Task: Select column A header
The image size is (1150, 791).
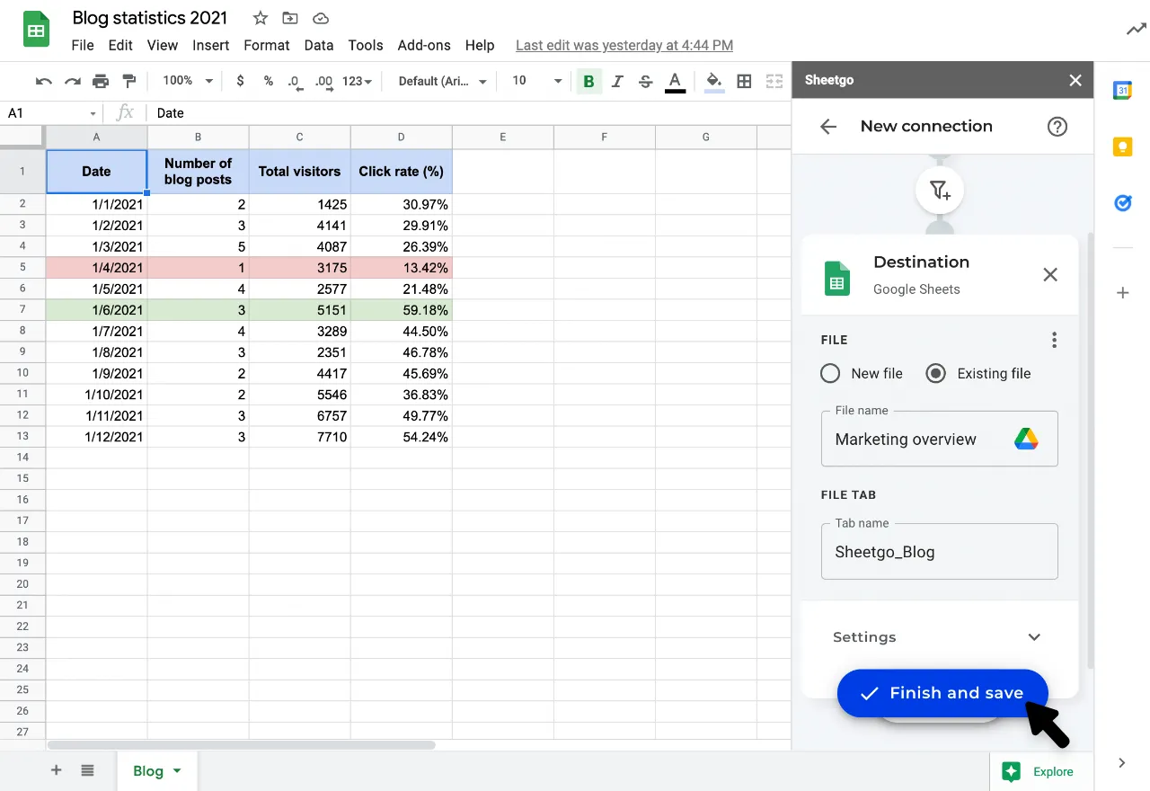Action: tap(96, 137)
